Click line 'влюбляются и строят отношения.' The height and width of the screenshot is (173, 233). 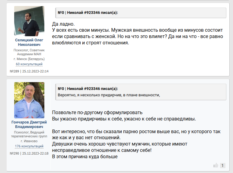click(91, 43)
